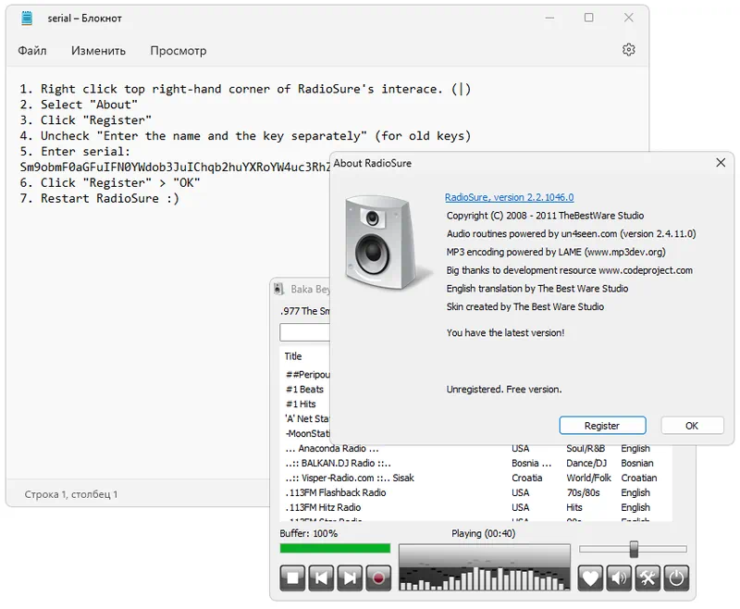Viewport: 740px width, 609px height.
Task: Open Notepad settings gear icon
Action: pos(629,50)
